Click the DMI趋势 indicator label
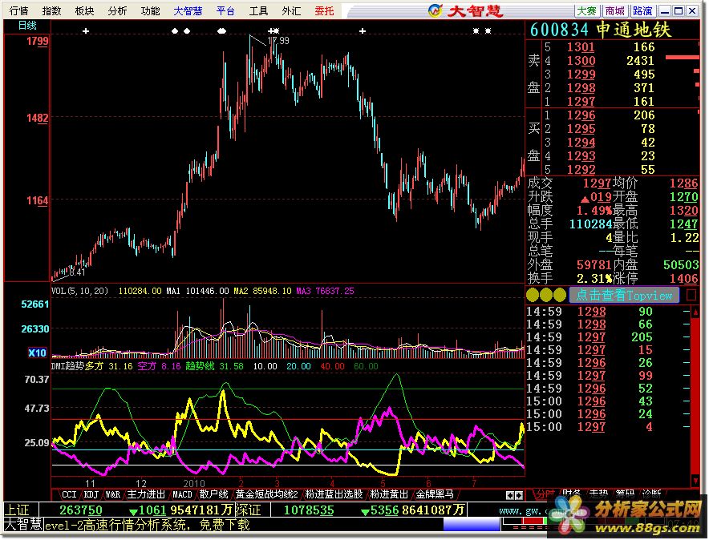Image resolution: width=709 pixels, height=540 pixels. [67, 365]
